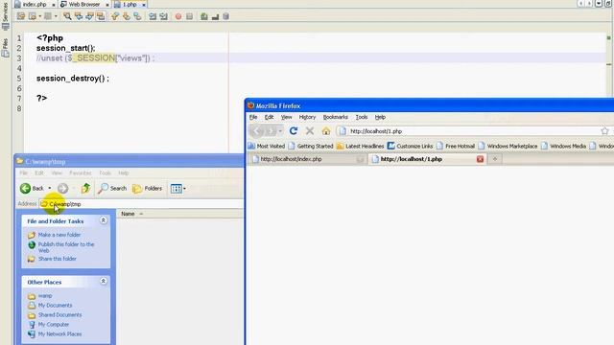614x345 pixels.
Task: Click Publish this folder to the Web link
Action: point(66,247)
